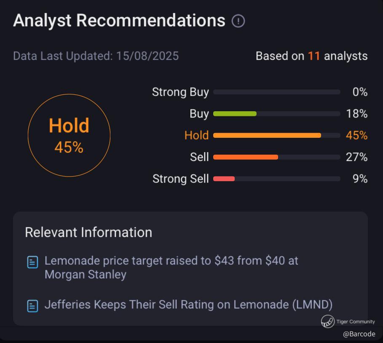The height and width of the screenshot is (343, 383).
Task: Click the document icon next to Morgan Stanley headline
Action: click(32, 262)
